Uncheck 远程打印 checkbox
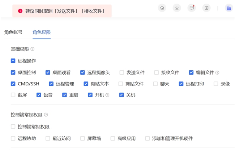 (x=181, y=84)
